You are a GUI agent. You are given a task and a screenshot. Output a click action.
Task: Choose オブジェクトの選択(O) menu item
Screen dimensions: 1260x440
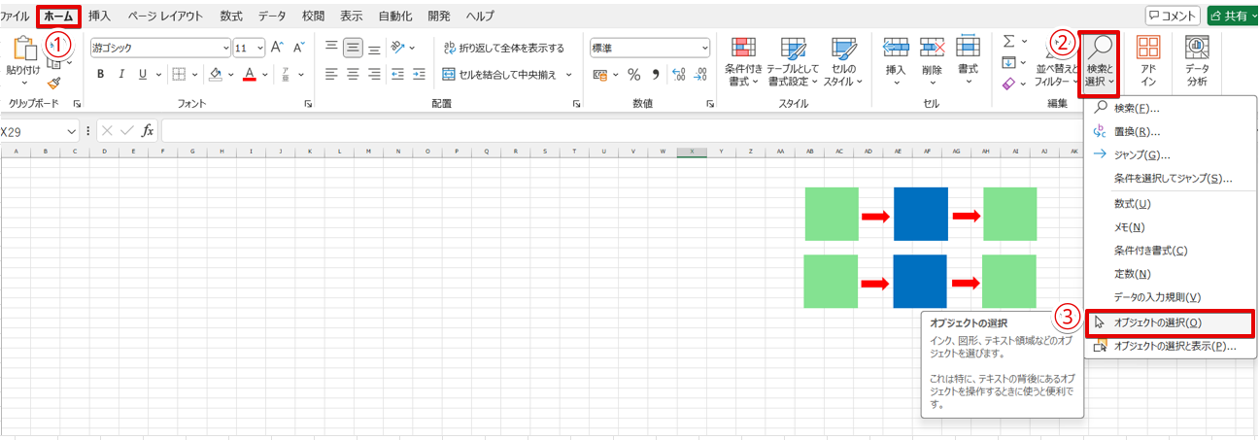[x=1170, y=322]
